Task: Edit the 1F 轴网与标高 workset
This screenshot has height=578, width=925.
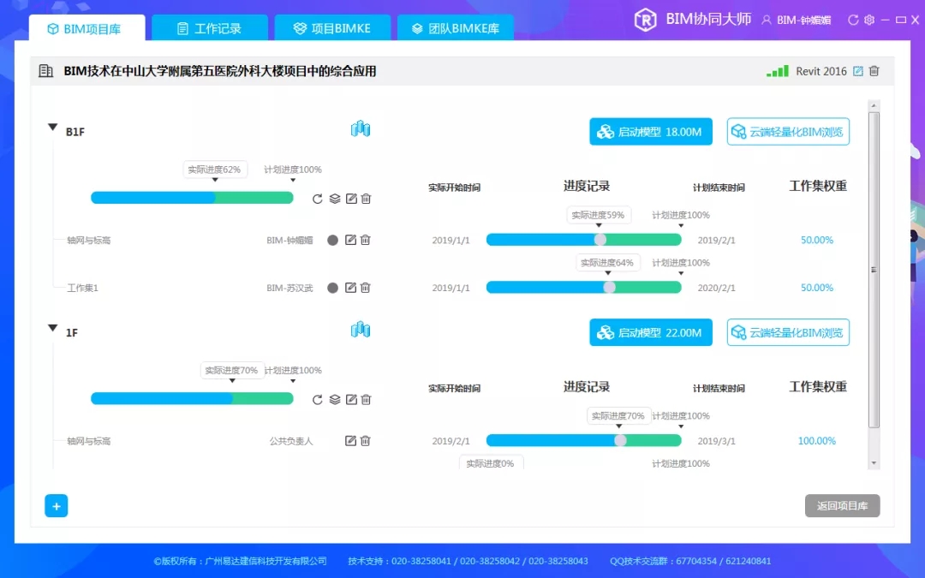Action: [350, 441]
